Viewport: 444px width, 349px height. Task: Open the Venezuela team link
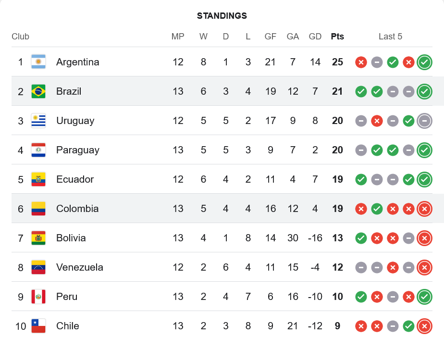click(x=79, y=267)
